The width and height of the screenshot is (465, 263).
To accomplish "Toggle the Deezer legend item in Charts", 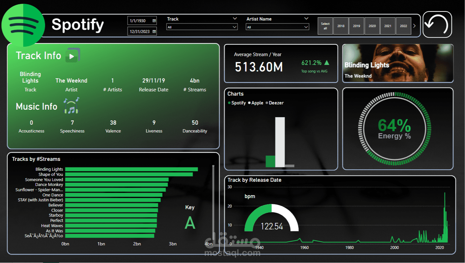I will [x=274, y=103].
